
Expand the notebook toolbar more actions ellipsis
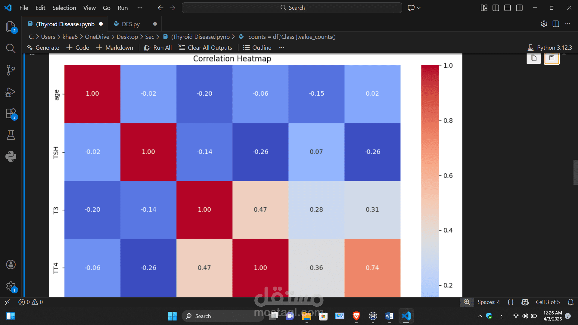coord(281,48)
